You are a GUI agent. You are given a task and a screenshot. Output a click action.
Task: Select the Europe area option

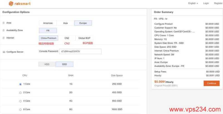pyautogui.click(x=83, y=23)
